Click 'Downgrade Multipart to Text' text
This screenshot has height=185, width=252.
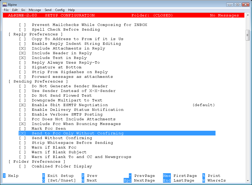67,100
